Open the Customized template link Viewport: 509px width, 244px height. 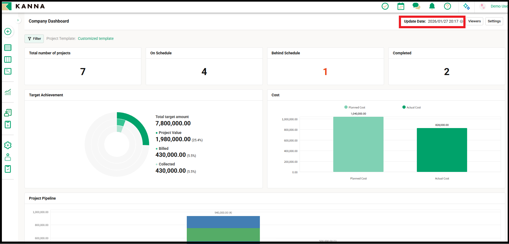(96, 38)
